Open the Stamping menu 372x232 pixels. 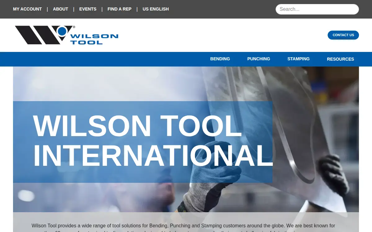[x=299, y=59]
